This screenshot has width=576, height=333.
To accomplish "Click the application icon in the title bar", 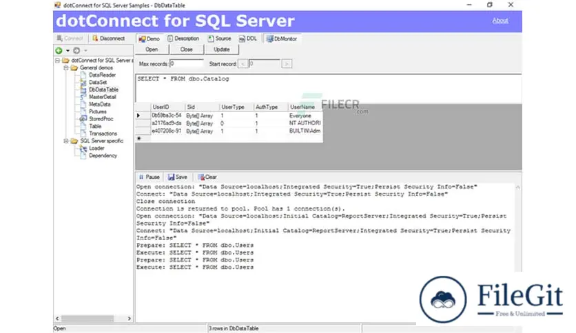I will (57, 5).
